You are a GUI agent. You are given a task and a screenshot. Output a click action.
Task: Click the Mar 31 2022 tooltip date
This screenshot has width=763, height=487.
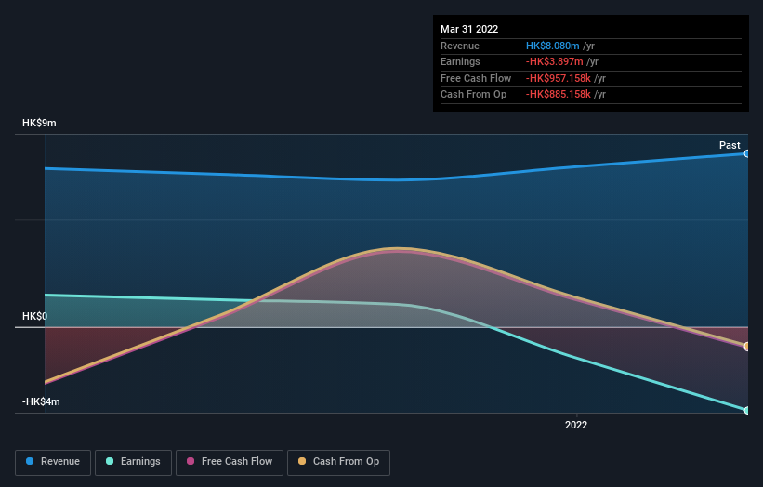tap(469, 29)
